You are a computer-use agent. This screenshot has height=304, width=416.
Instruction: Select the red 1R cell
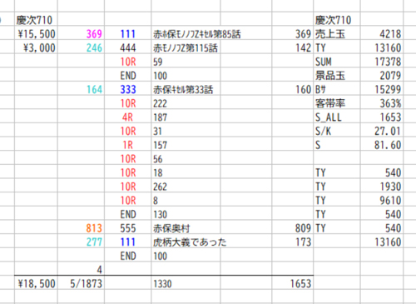coord(128,145)
